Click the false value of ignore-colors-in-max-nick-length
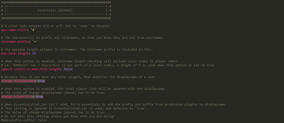 click(x=68, y=69)
